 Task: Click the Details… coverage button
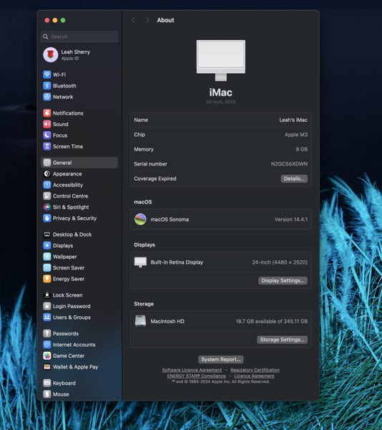(x=294, y=178)
